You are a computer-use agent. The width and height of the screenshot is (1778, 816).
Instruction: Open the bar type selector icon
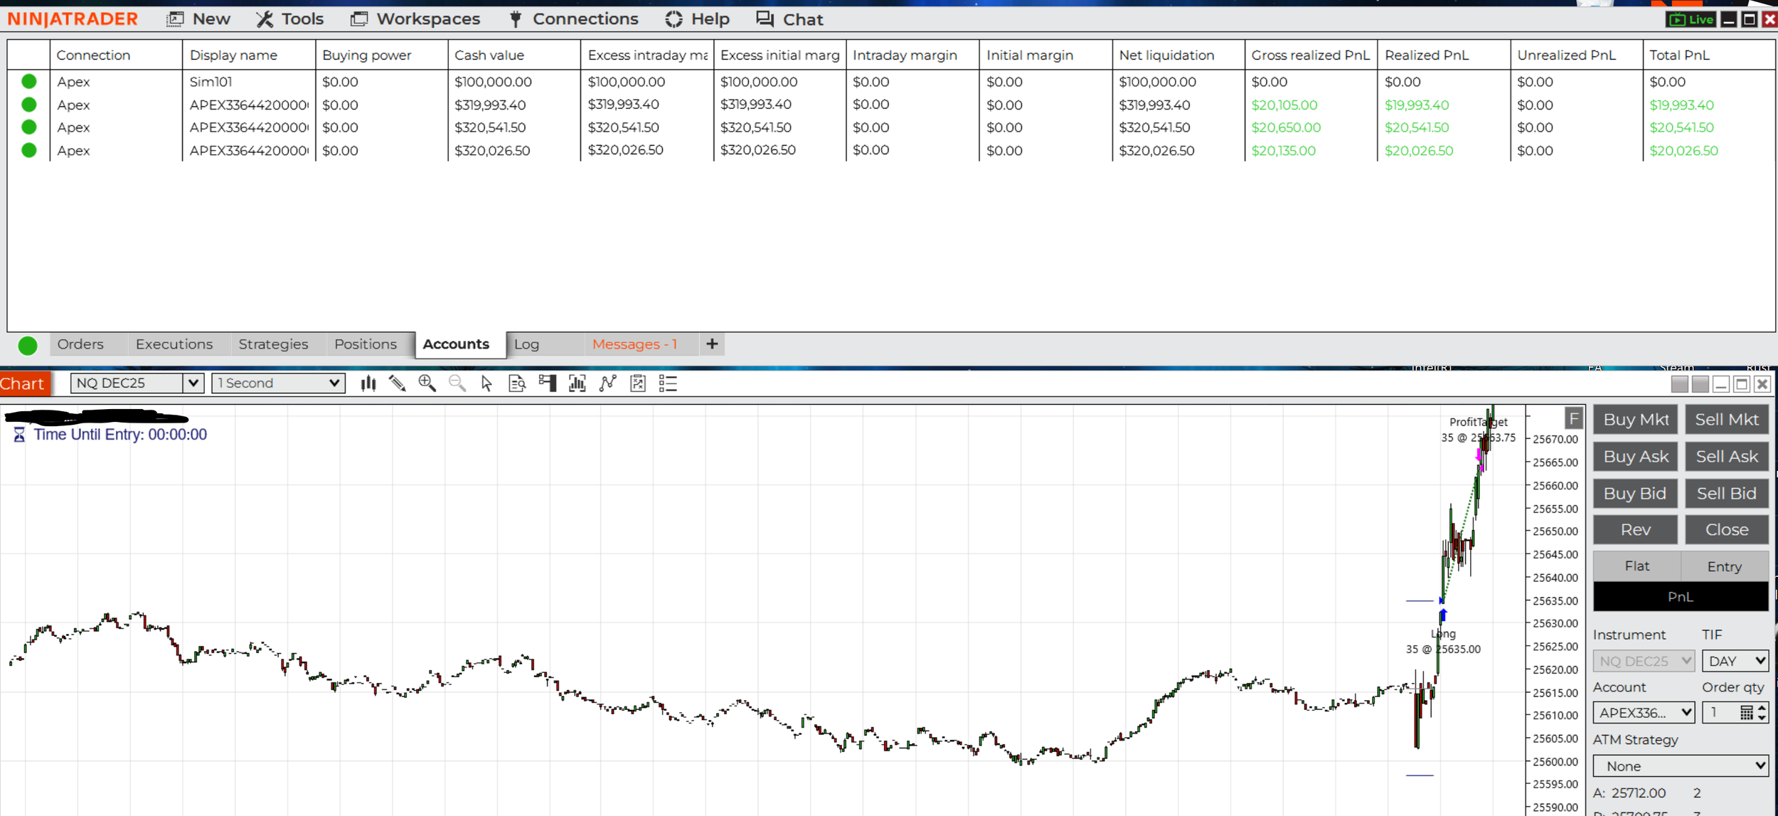click(368, 383)
